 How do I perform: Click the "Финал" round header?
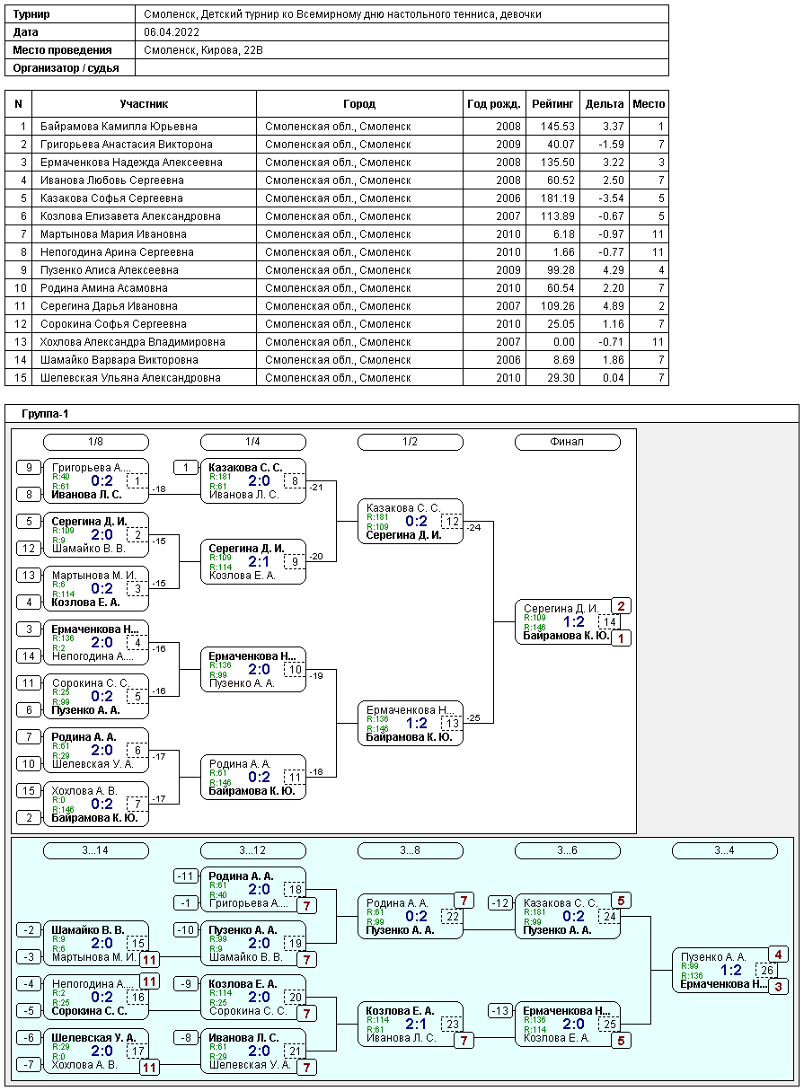pos(567,442)
